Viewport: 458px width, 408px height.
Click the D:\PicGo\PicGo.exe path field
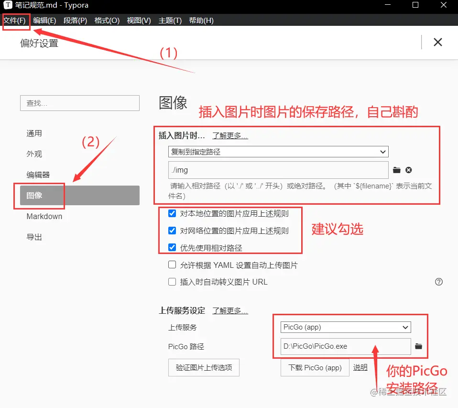(346, 346)
